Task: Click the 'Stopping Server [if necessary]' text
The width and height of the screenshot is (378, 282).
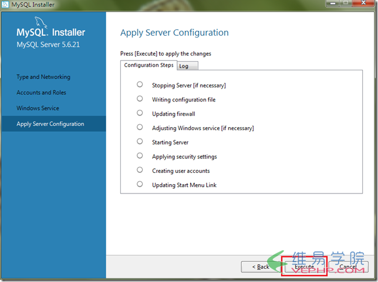Action: [189, 86]
